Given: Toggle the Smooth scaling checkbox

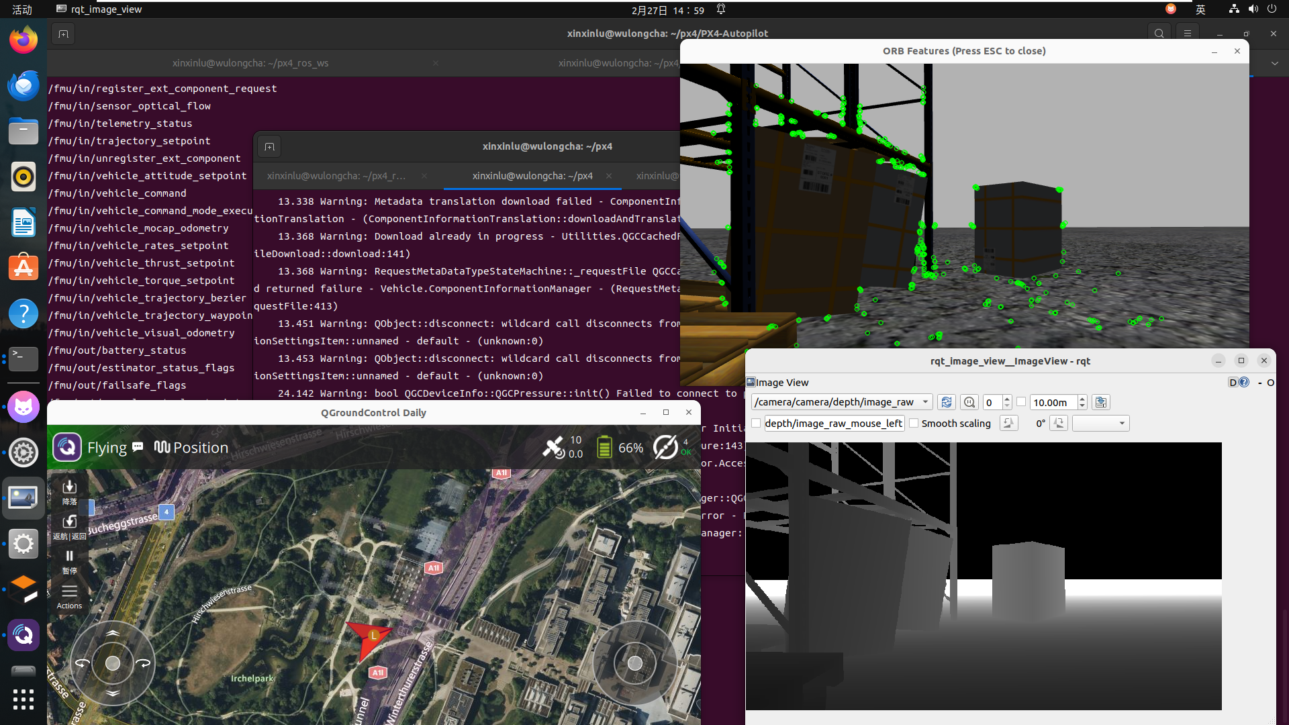Looking at the screenshot, I should coord(914,423).
